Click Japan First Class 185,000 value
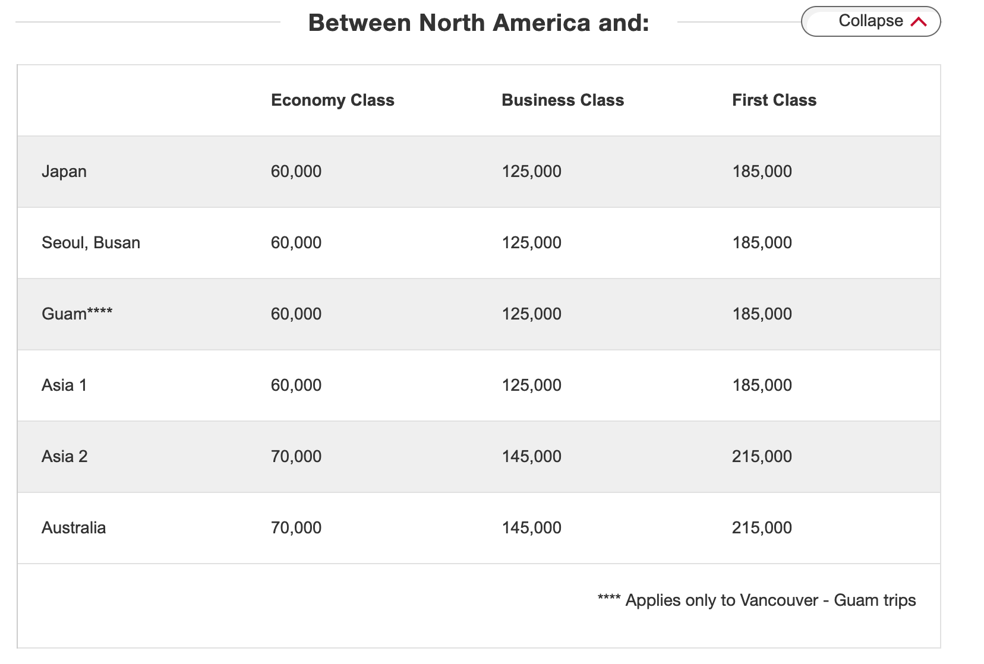Image resolution: width=984 pixels, height=664 pixels. 762,172
